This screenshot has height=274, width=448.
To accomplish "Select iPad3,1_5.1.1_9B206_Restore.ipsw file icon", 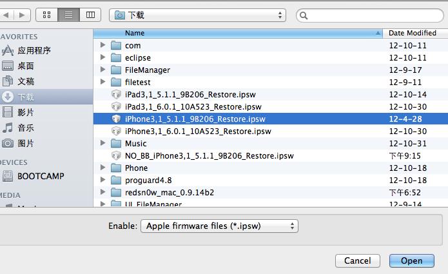I will 116,94.
